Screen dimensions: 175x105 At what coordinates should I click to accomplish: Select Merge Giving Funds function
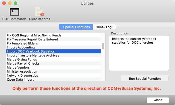tap(53, 59)
